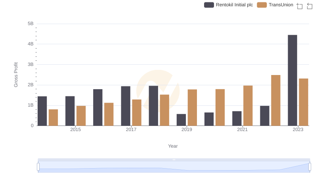Click the 2020 Rentokil Initial plc bar
This screenshot has height=182, width=317.
coord(209,119)
